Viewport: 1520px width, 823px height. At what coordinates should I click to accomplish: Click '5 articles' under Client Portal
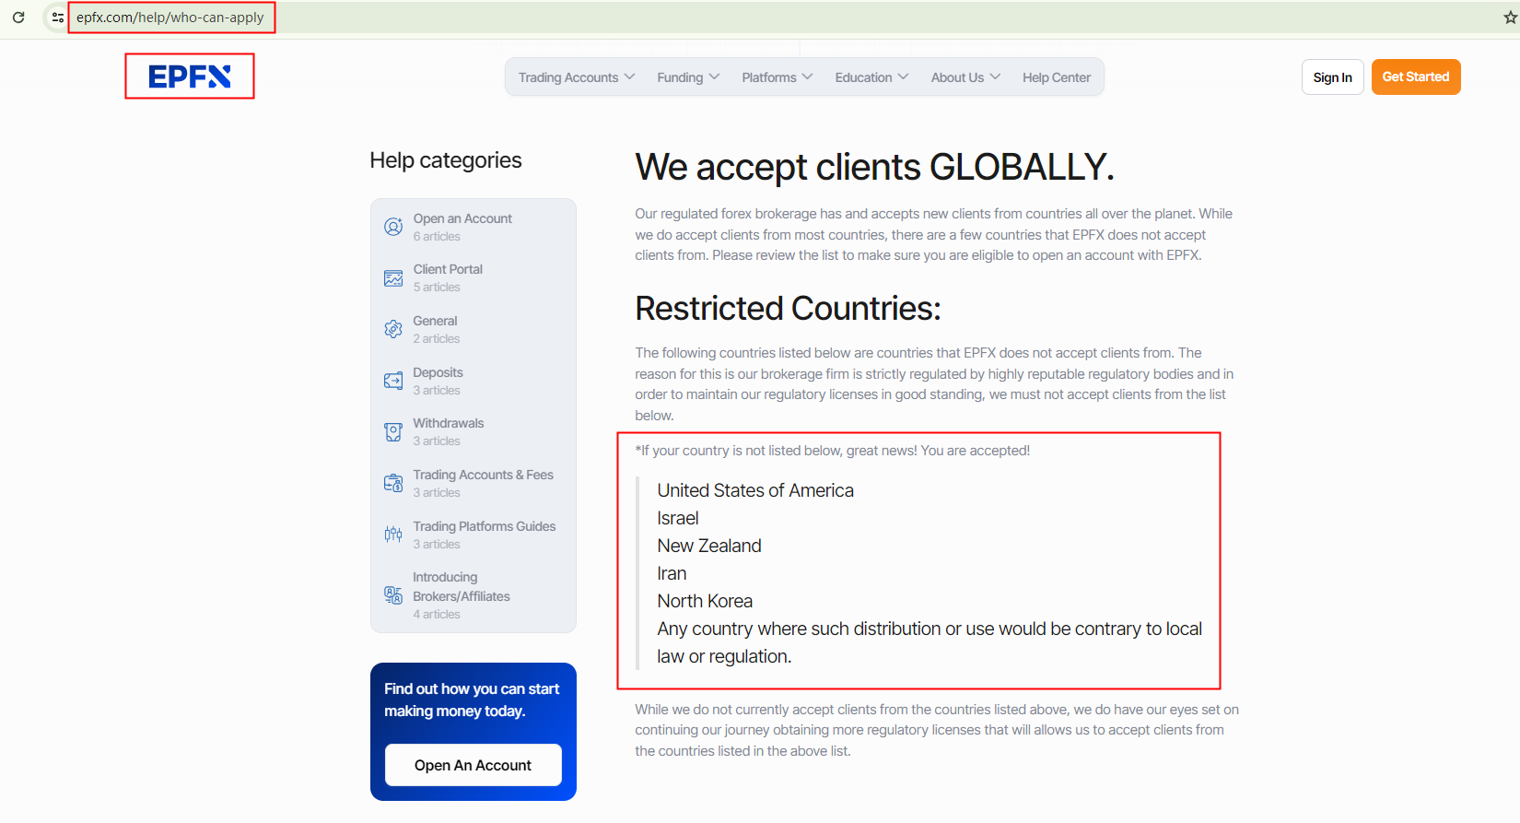coord(437,288)
